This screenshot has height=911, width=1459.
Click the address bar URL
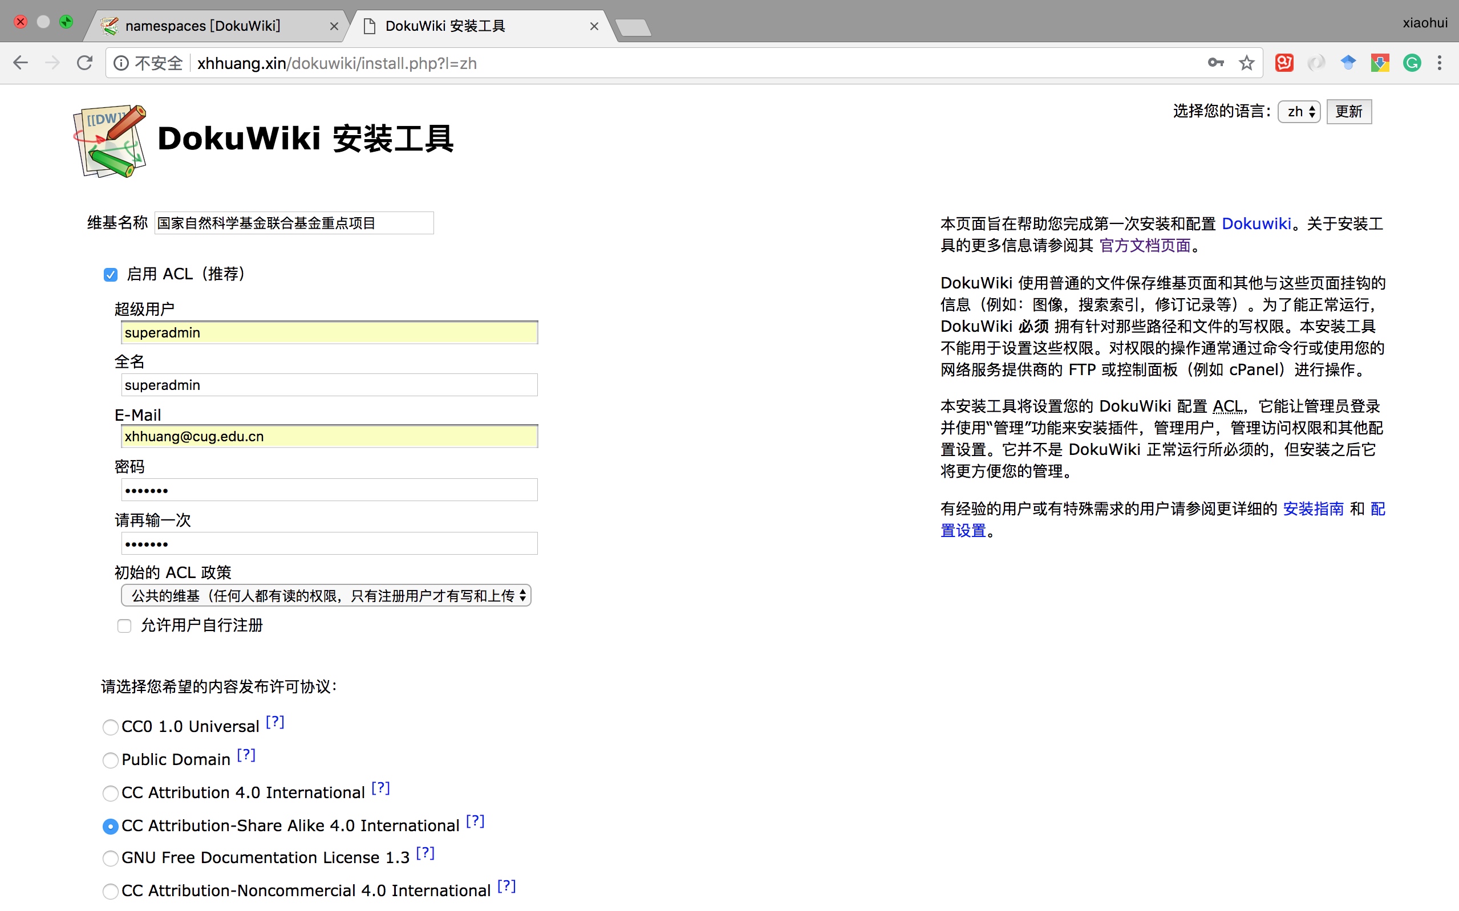coord(337,63)
